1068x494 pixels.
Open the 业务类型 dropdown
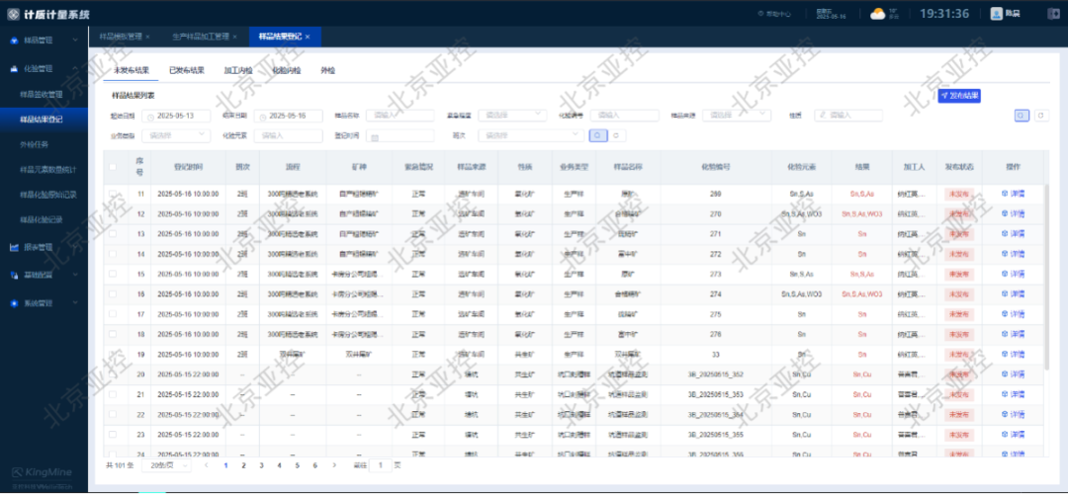[x=176, y=135]
